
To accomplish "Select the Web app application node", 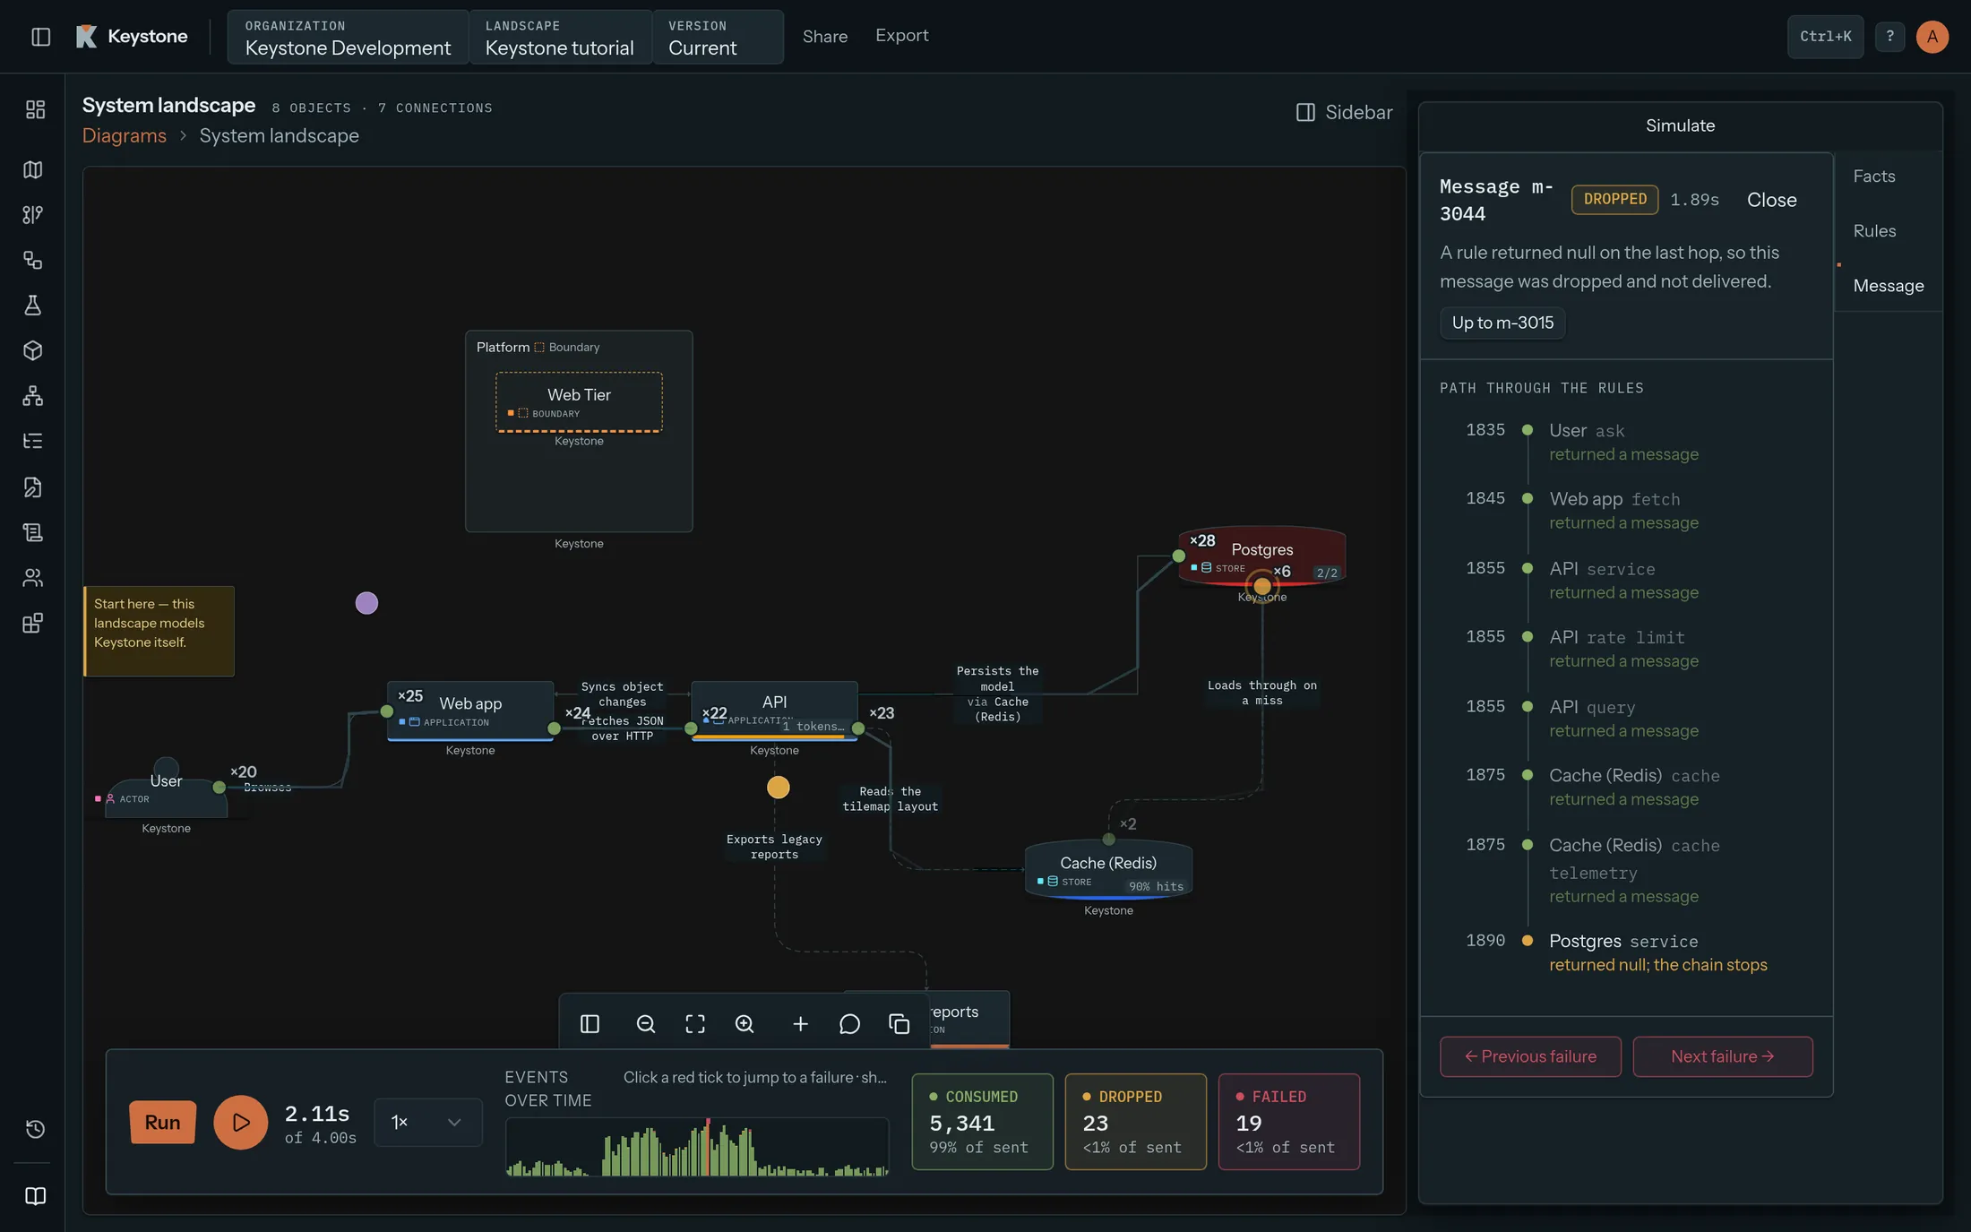I will pos(470,711).
